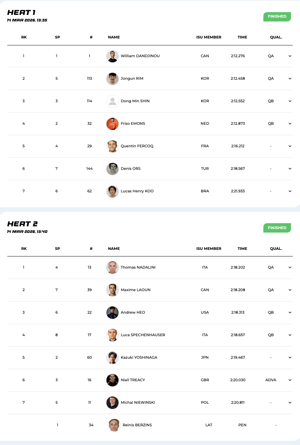
Task: Expand Kazuki Yoshinaga's row chevron
Action: [x=290, y=358]
